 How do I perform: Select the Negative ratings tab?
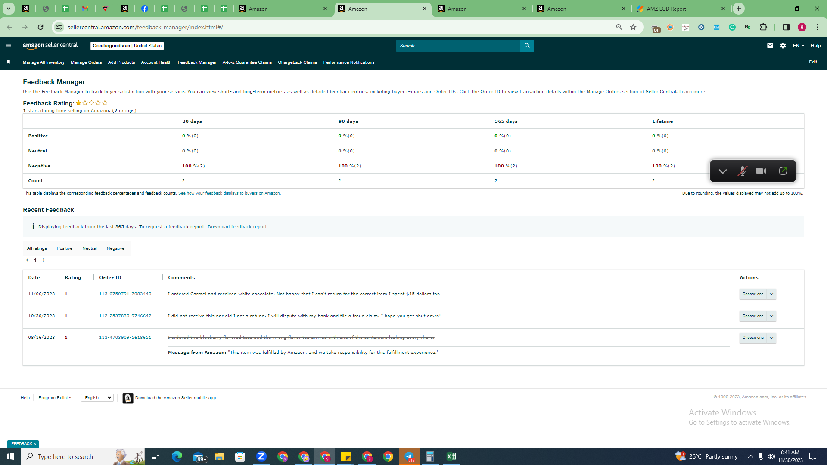pyautogui.click(x=115, y=248)
